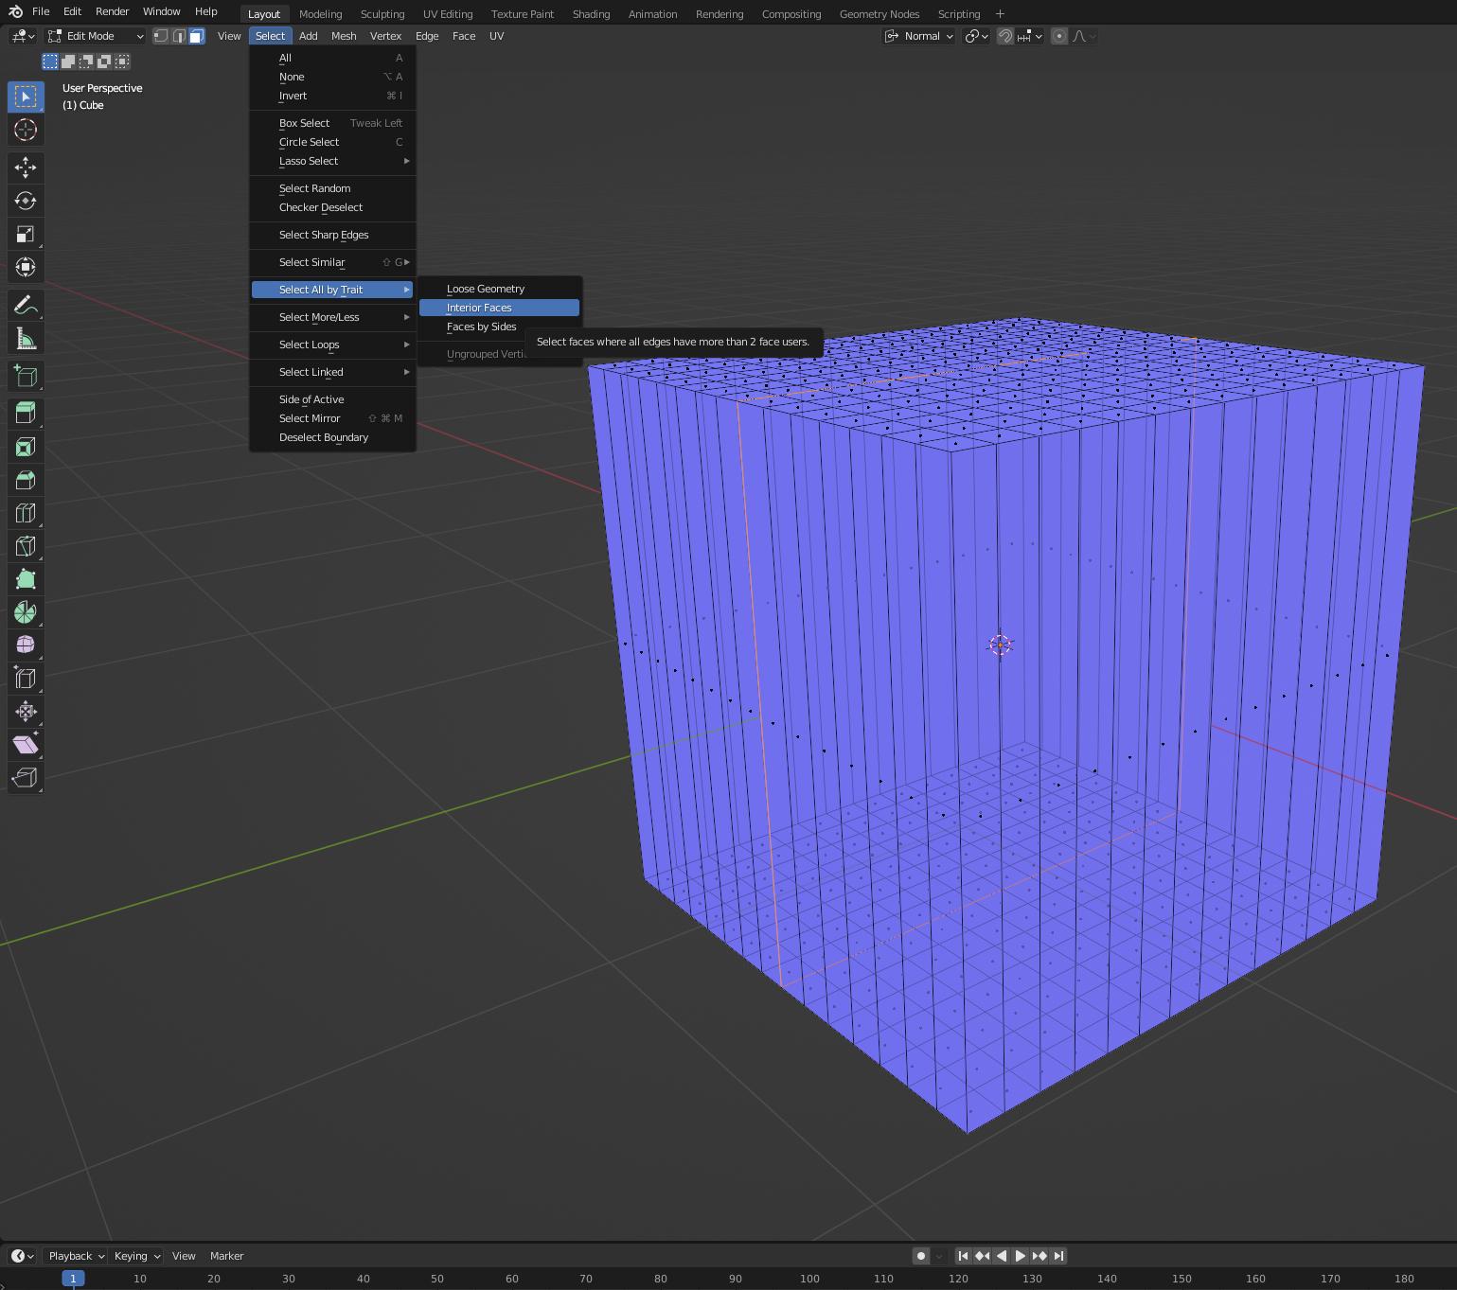The width and height of the screenshot is (1457, 1290).
Task: Jump to the timeline start frame
Action: [x=963, y=1256]
